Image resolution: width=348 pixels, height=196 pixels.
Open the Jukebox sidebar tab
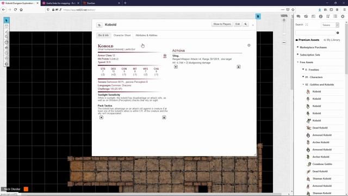click(x=328, y=16)
